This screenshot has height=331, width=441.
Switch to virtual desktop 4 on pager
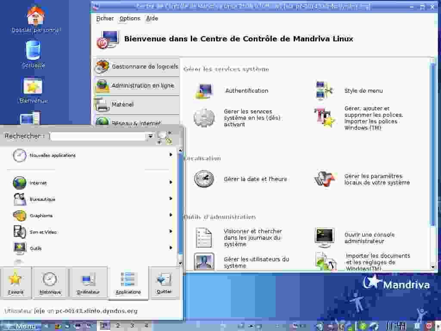(146, 326)
